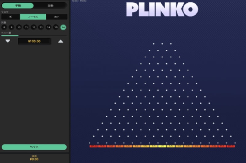Decrease bet with the down triangle

tap(8, 41)
